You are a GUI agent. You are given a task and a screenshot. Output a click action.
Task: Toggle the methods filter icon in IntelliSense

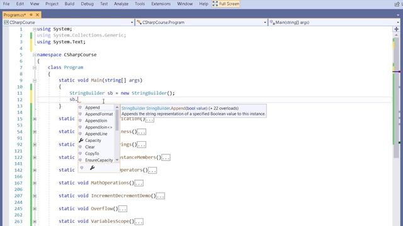click(x=82, y=168)
